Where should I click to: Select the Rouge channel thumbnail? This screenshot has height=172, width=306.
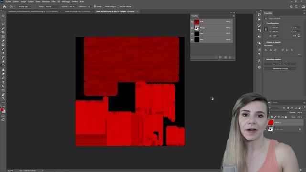pyautogui.click(x=197, y=28)
